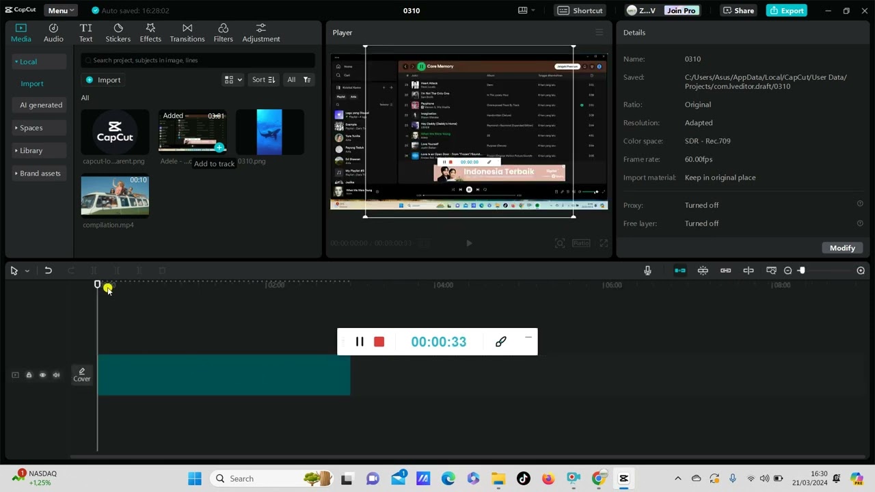Select Import in the sidebar
This screenshot has height=492, width=875.
click(x=32, y=83)
